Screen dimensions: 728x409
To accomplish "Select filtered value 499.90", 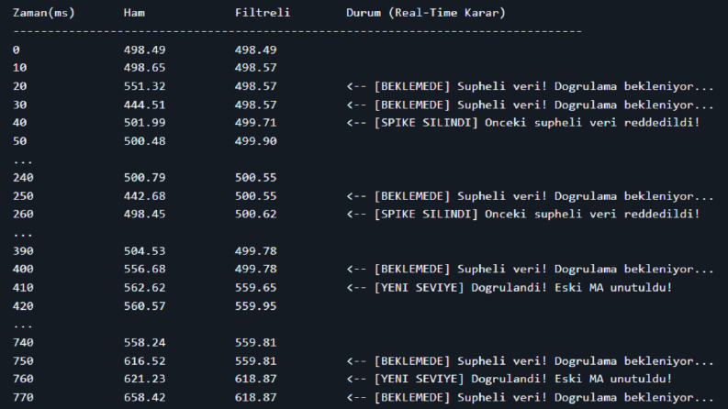I will 255,141.
